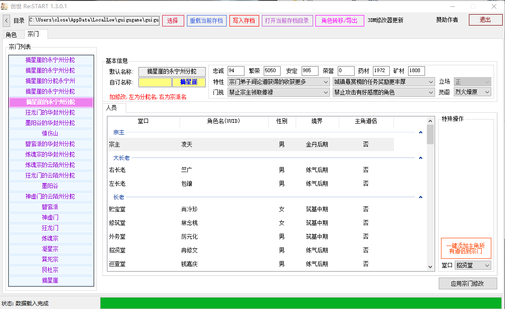Collapse the 宗主 group chevron
The height and width of the screenshot is (309, 505).
pyautogui.click(x=420, y=132)
